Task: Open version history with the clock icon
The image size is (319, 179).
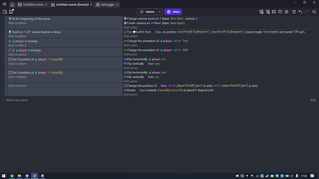Action: coord(4,11)
